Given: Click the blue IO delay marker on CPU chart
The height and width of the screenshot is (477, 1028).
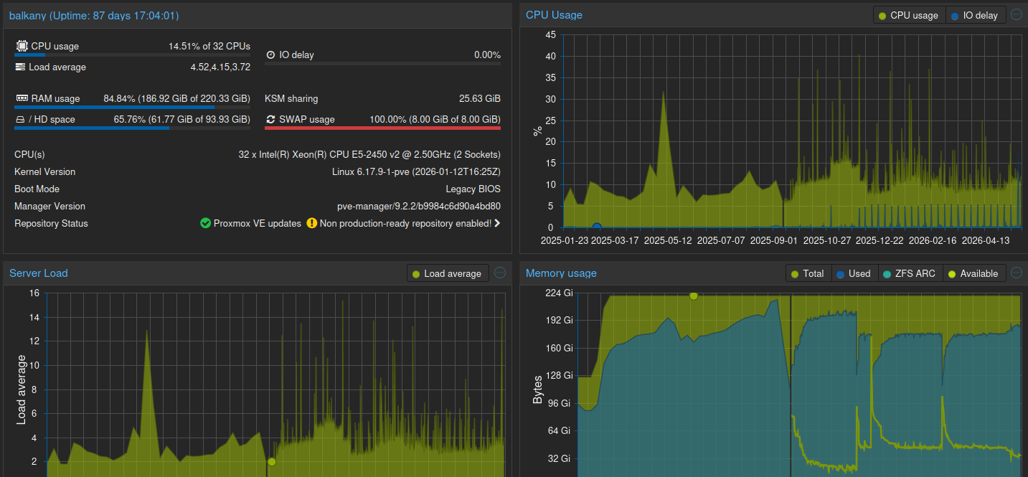Looking at the screenshot, I should pyautogui.click(x=597, y=227).
